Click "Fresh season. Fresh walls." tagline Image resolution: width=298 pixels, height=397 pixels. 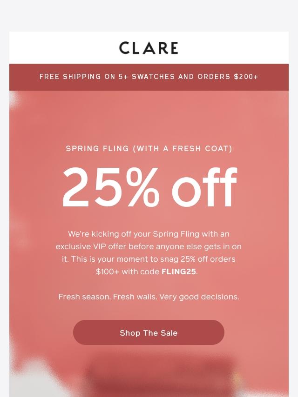(x=108, y=297)
